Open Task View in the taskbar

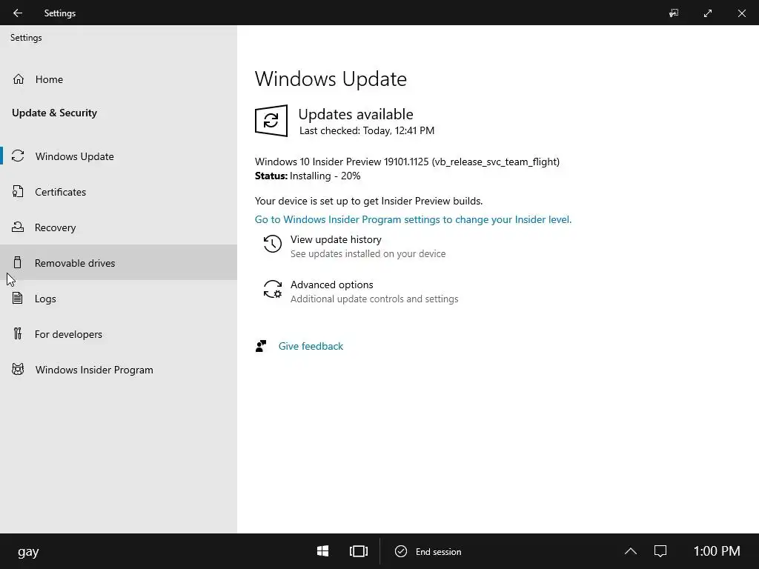pos(359,551)
